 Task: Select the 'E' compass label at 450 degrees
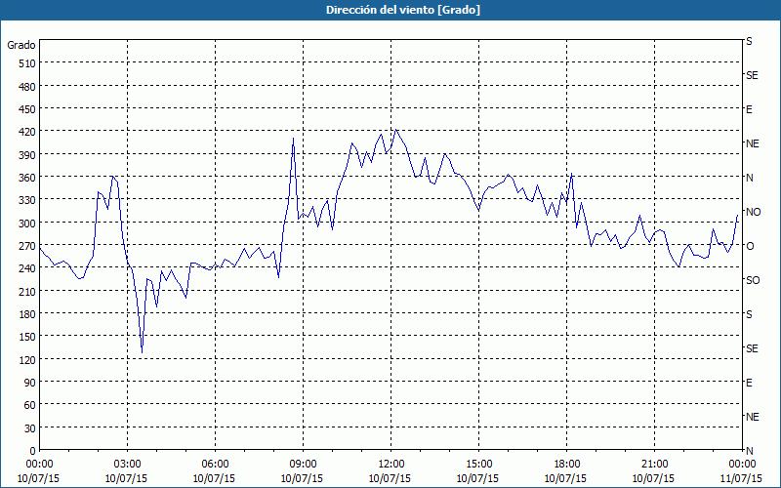pos(749,109)
